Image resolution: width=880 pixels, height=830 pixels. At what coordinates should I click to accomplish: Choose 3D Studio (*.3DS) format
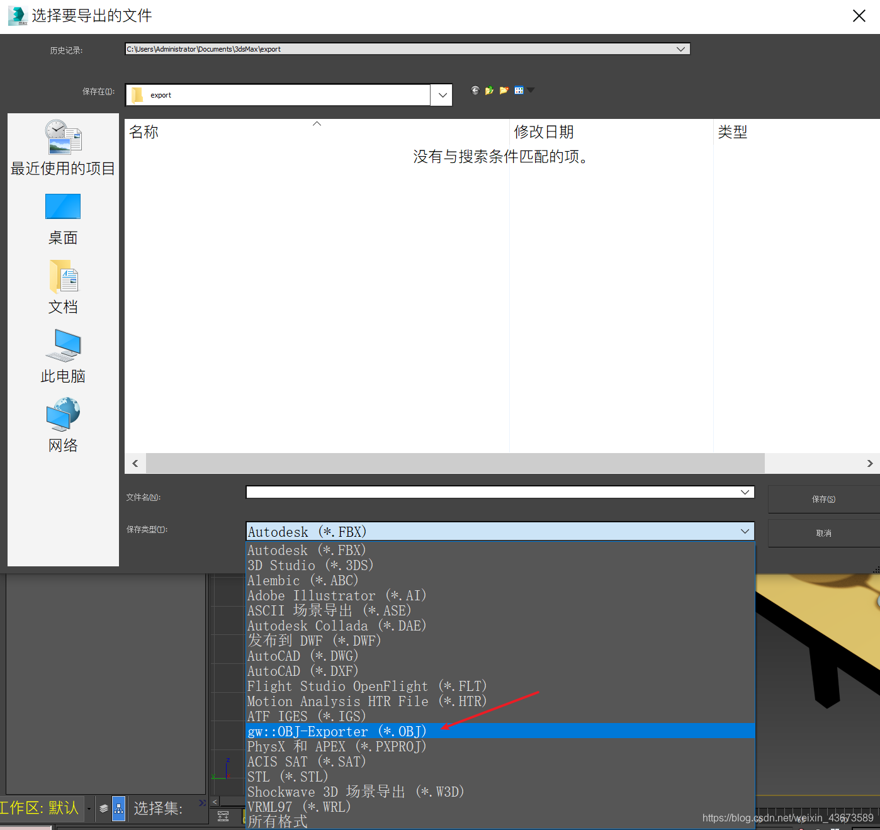click(500, 565)
